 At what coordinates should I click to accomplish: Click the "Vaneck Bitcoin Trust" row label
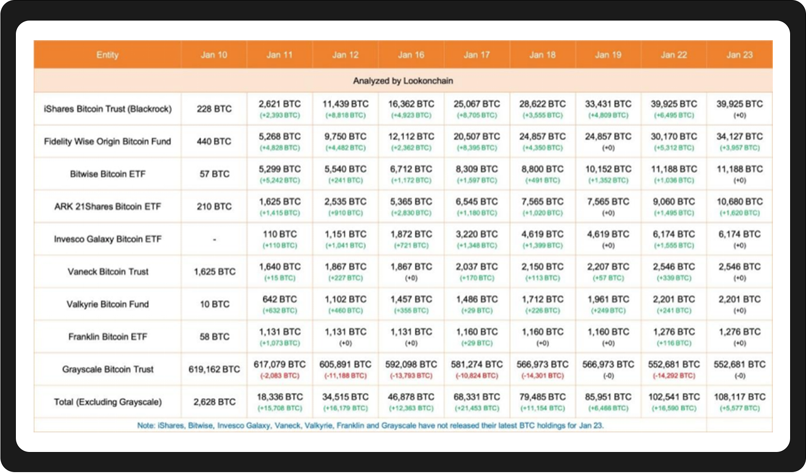108,271
